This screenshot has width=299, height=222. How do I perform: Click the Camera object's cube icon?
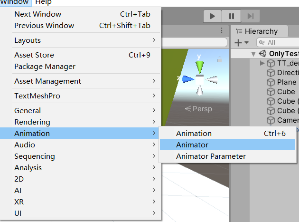pos(271,120)
